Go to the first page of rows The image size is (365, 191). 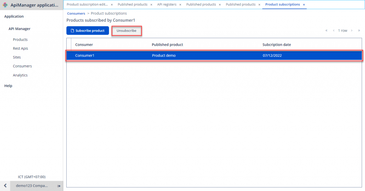326,31
